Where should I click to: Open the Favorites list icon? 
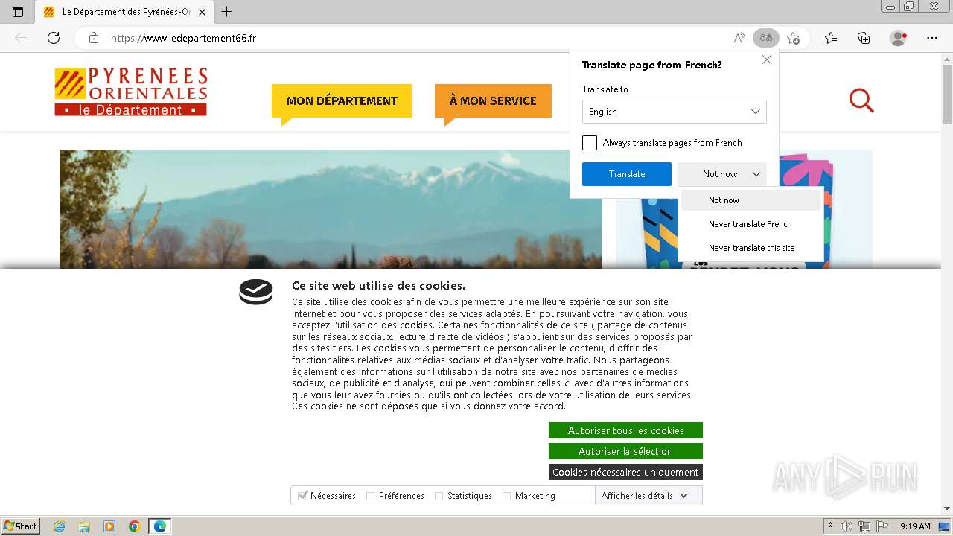point(831,38)
